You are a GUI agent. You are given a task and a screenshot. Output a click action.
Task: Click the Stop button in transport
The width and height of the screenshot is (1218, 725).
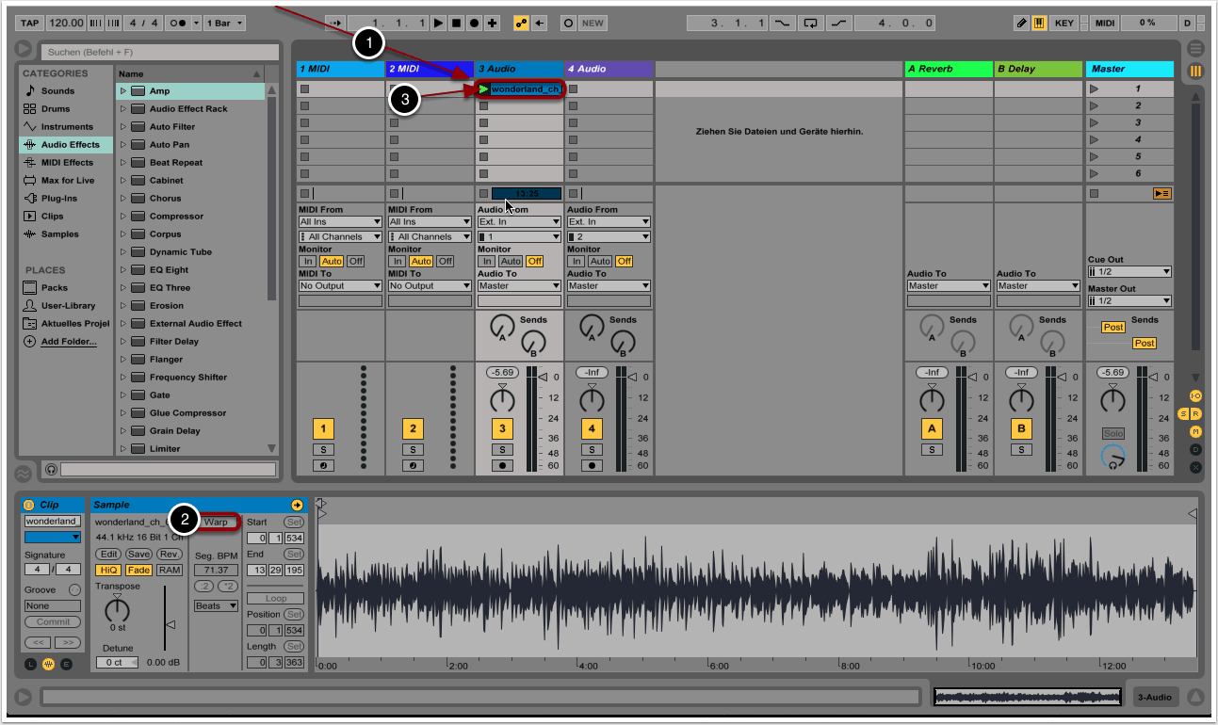tap(456, 23)
